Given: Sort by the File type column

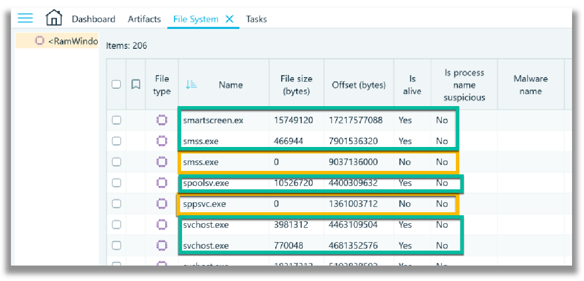Looking at the screenshot, I should (162, 85).
